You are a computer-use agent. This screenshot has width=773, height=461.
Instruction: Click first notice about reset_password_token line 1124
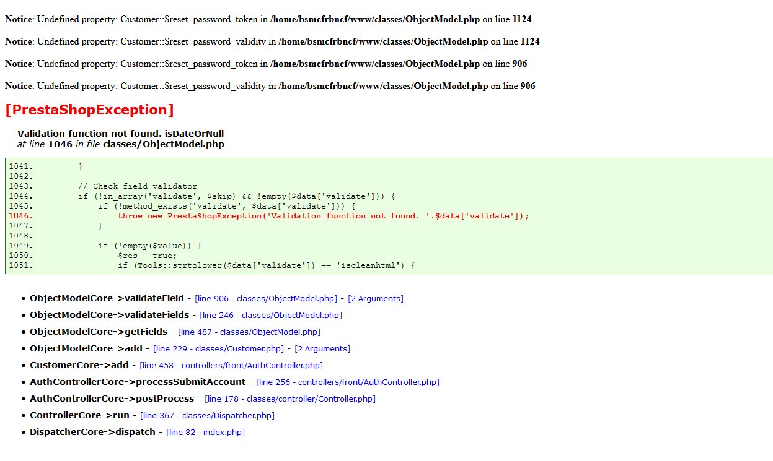pos(268,19)
